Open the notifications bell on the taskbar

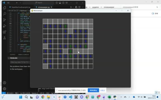pos(158,97)
